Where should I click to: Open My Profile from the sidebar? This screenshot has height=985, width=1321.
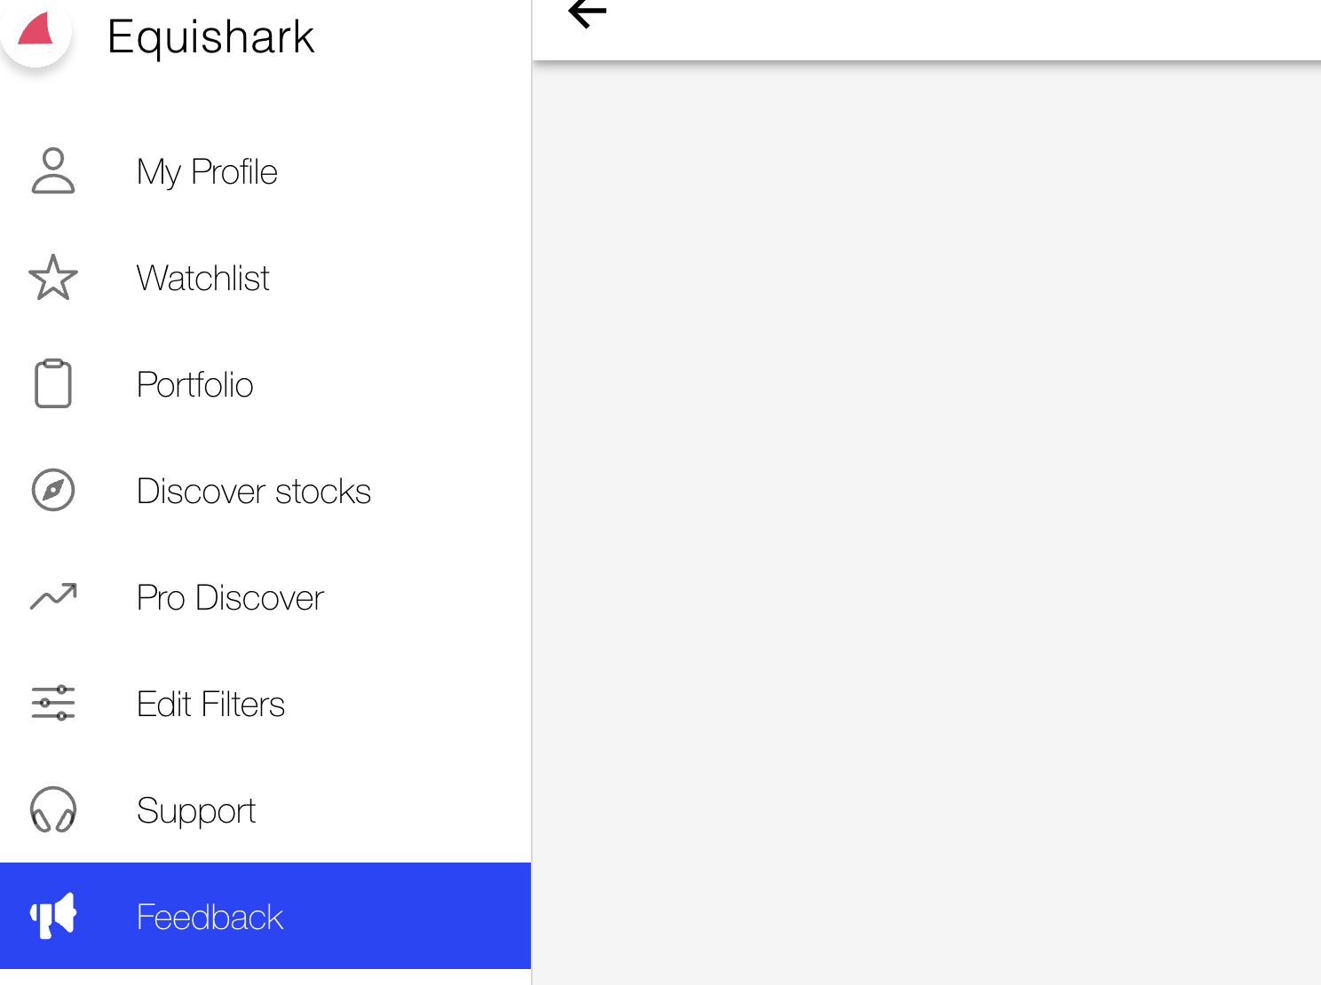coord(207,171)
